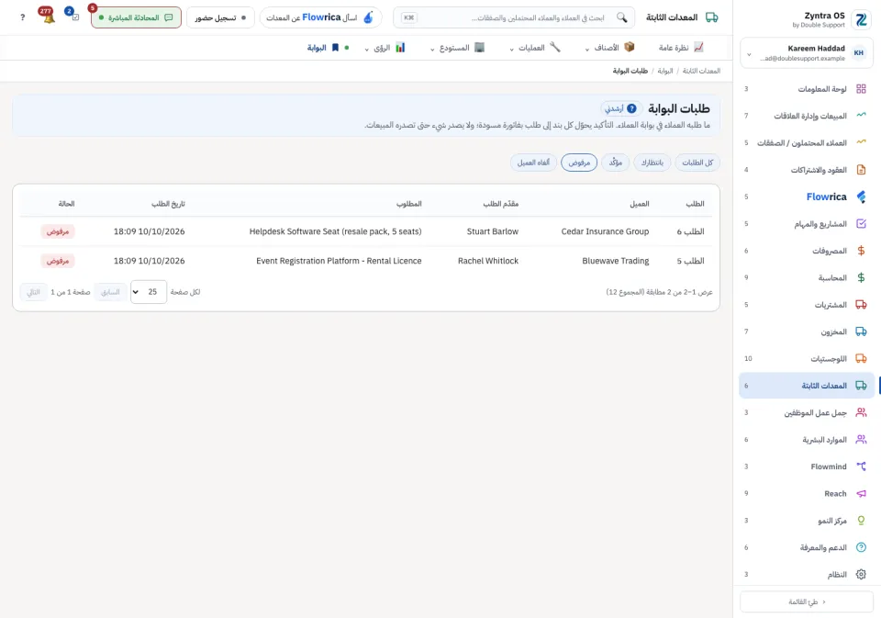The width and height of the screenshot is (881, 618).
Task: Click the truck icon beside المعدات الثابتة title
Action: [711, 17]
